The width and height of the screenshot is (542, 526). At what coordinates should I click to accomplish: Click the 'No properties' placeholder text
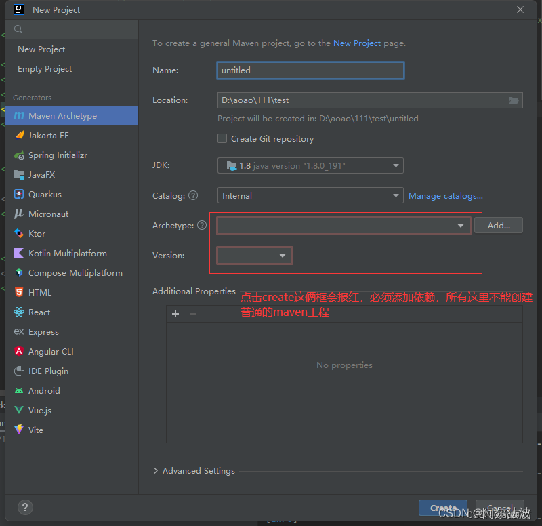344,365
